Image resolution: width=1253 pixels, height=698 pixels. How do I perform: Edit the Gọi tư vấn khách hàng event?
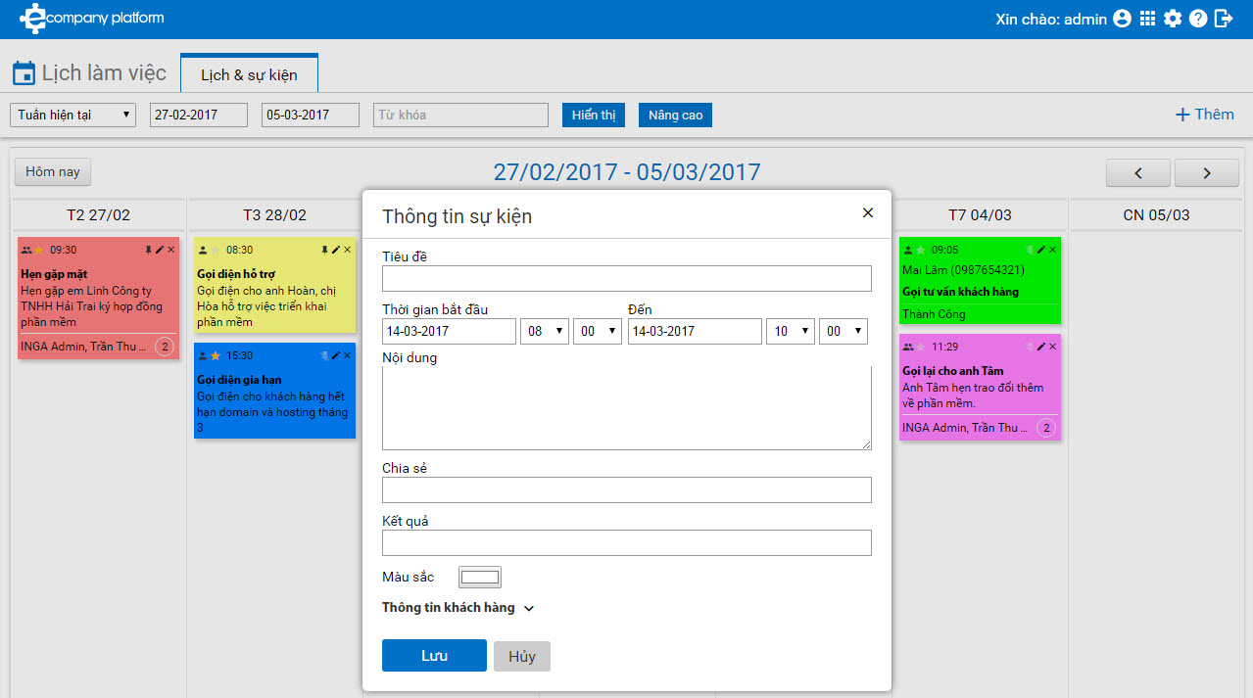pos(1041,250)
